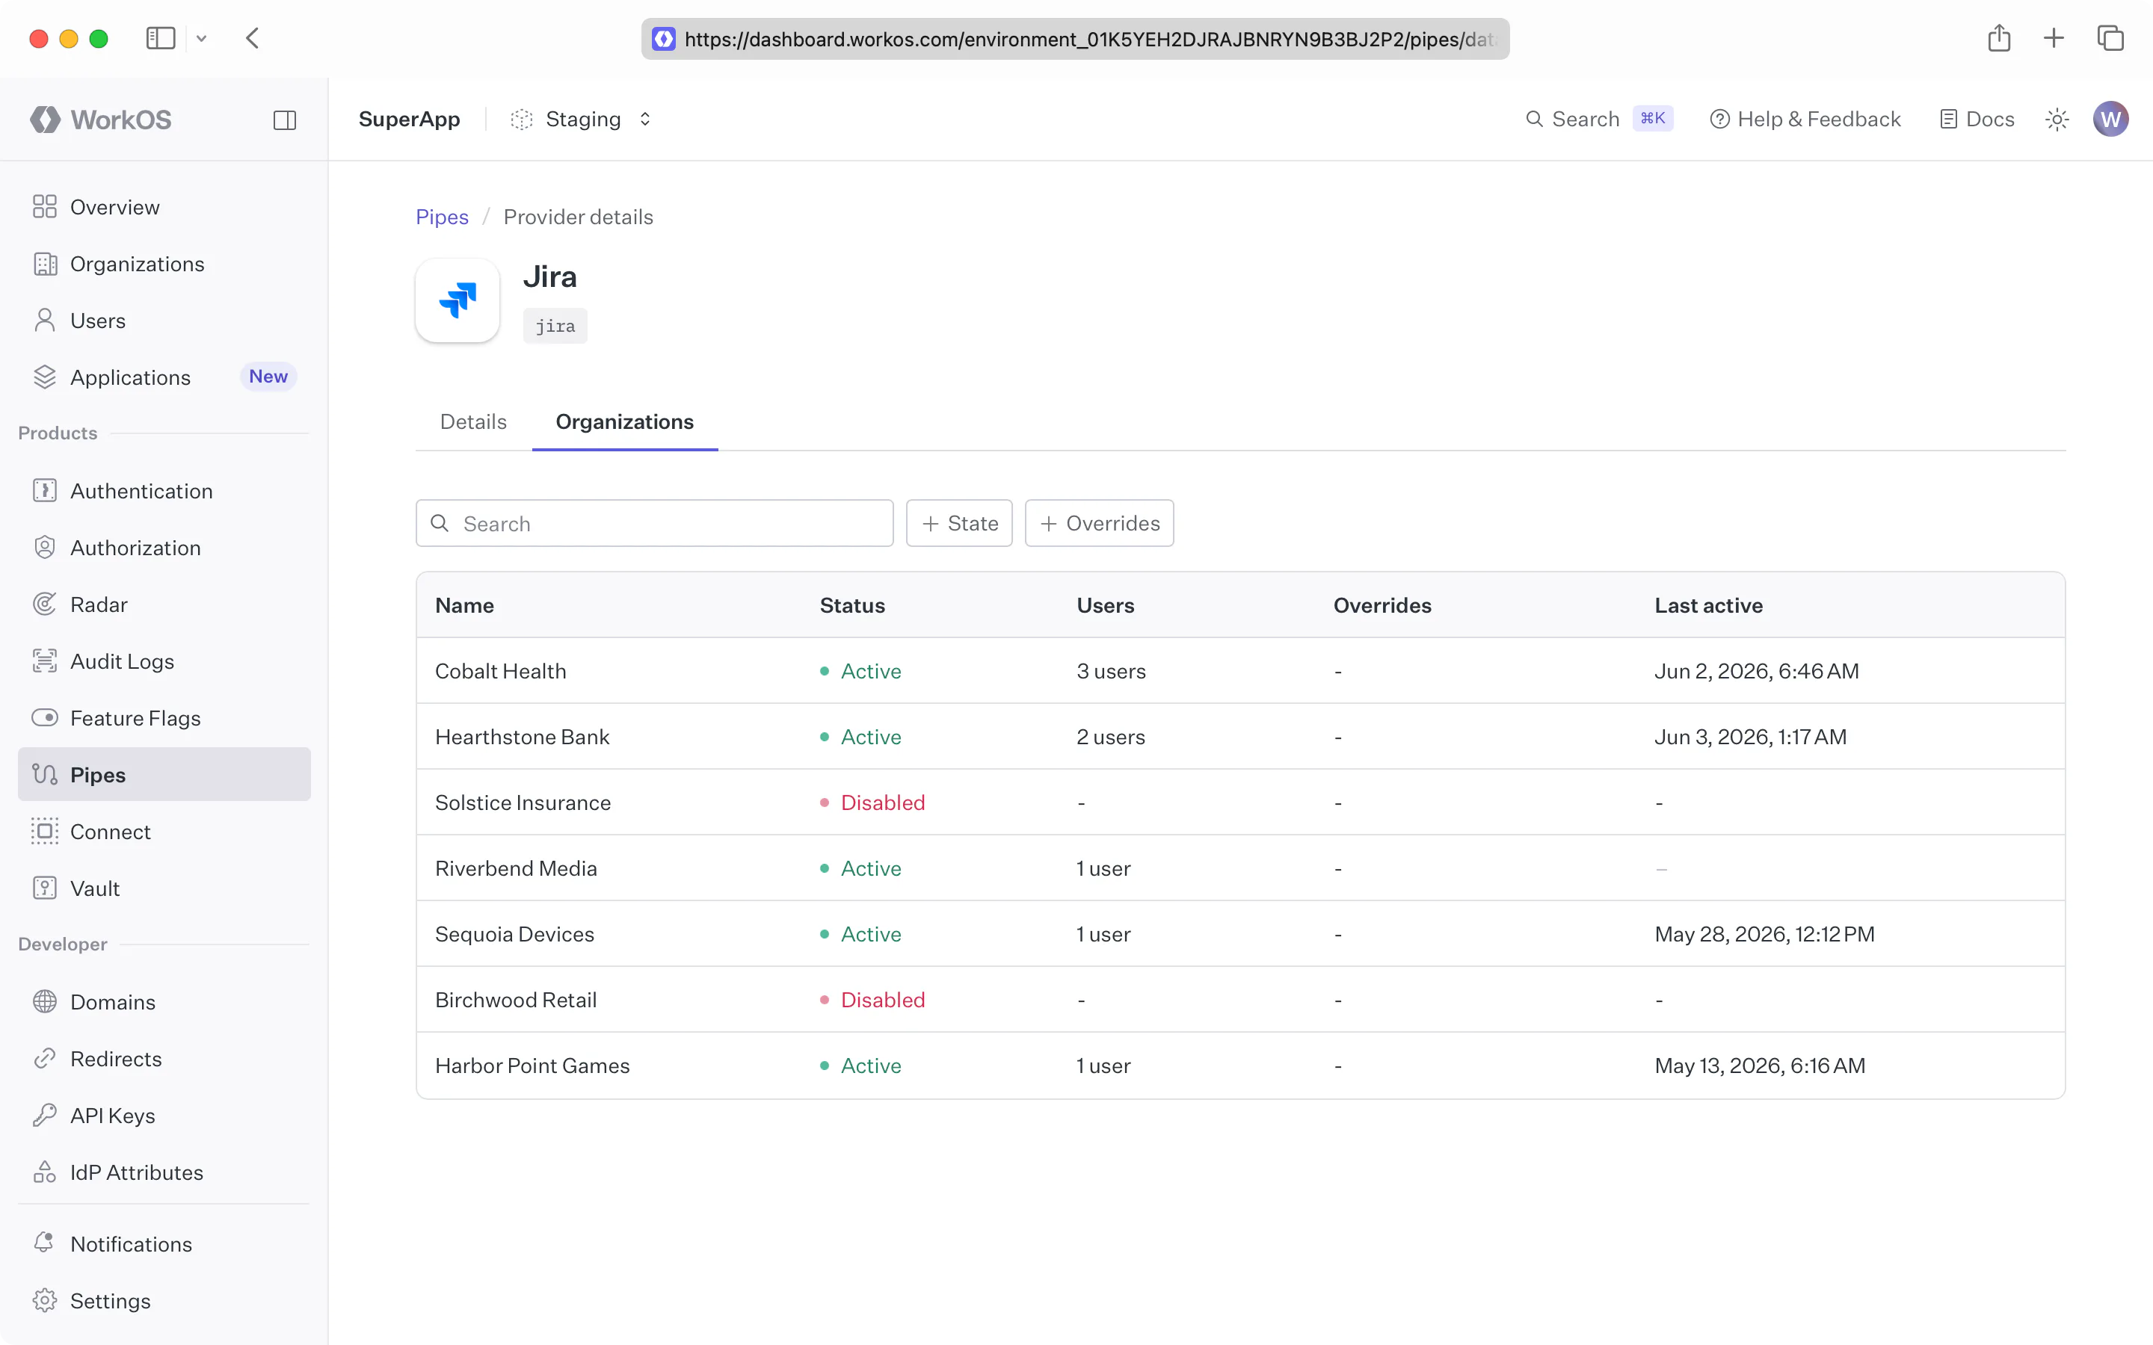Follow the Pipes breadcrumb link
Screen dimensions: 2153x1345
coord(442,217)
